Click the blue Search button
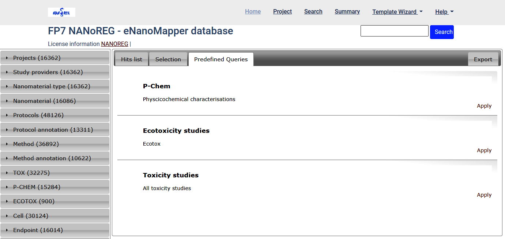 click(442, 32)
